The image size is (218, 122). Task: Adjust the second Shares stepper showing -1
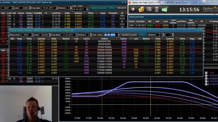pyautogui.click(x=173, y=35)
